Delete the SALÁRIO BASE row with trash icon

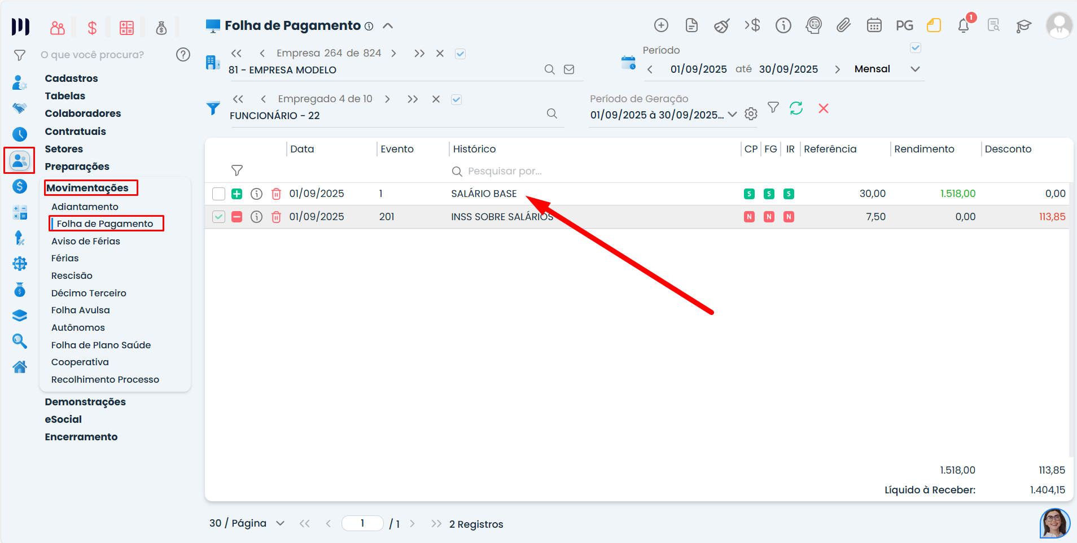276,194
